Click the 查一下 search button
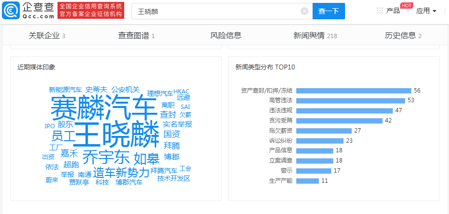This screenshot has height=214, width=449. click(329, 11)
